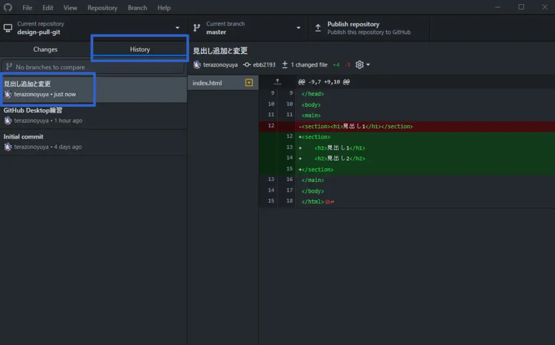Open the Branch menu
This screenshot has height=345, width=555.
(x=137, y=8)
